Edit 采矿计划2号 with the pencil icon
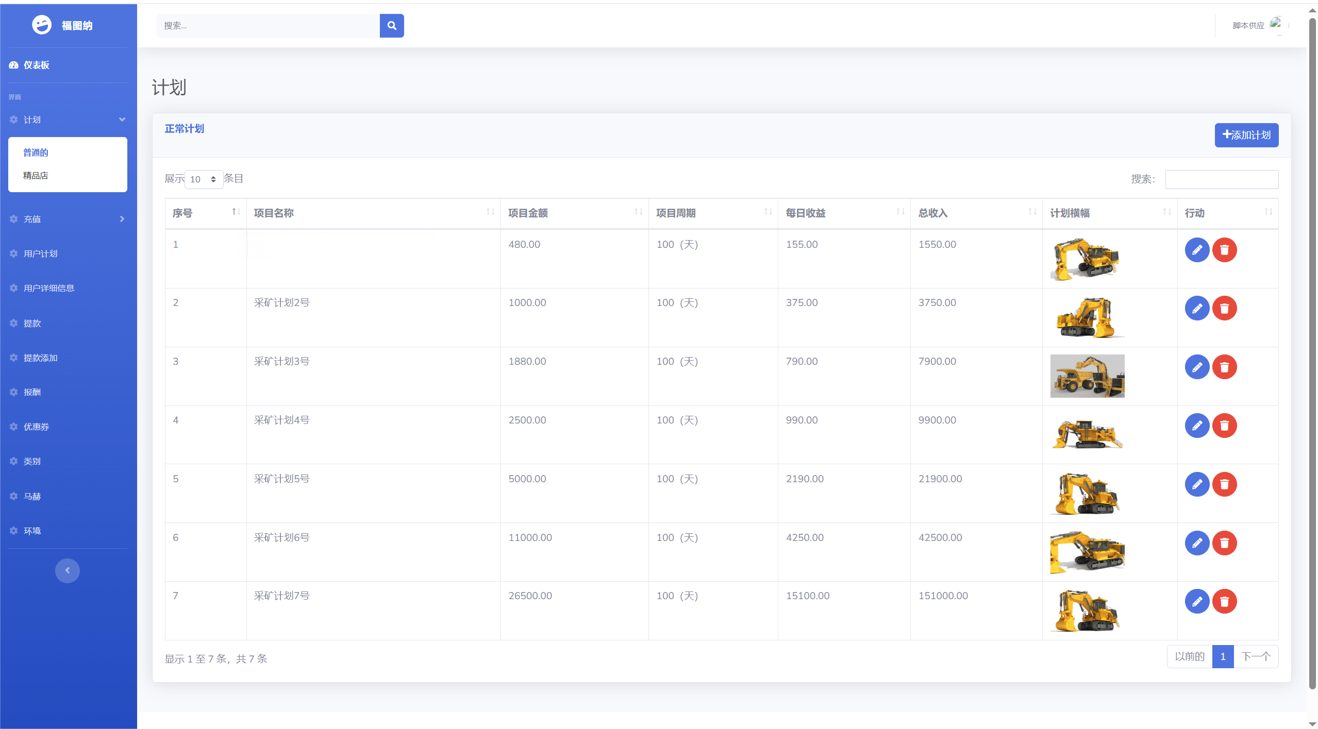 (1196, 309)
